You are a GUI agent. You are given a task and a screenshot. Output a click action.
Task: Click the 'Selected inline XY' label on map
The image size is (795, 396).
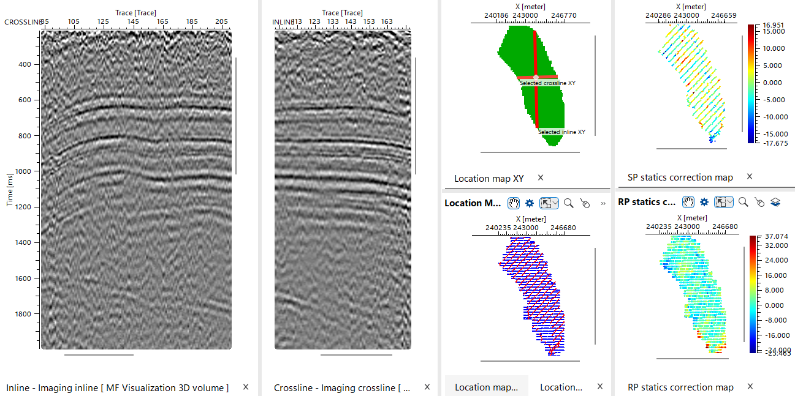tap(562, 132)
